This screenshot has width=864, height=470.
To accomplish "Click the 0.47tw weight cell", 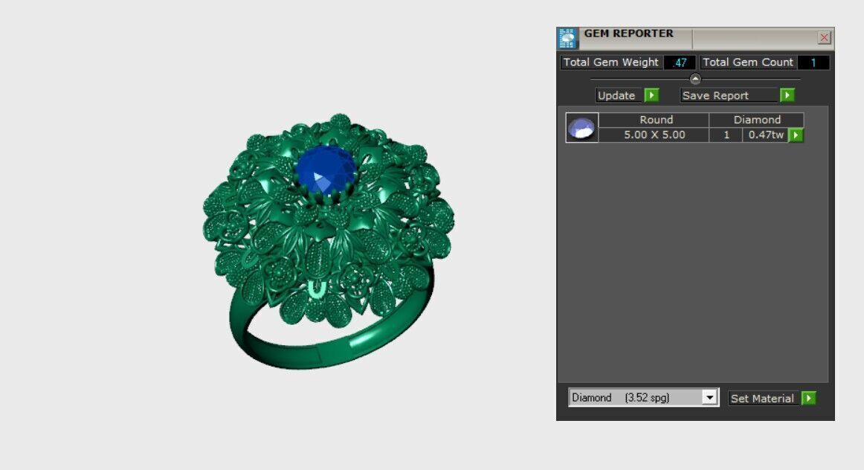I will (765, 135).
